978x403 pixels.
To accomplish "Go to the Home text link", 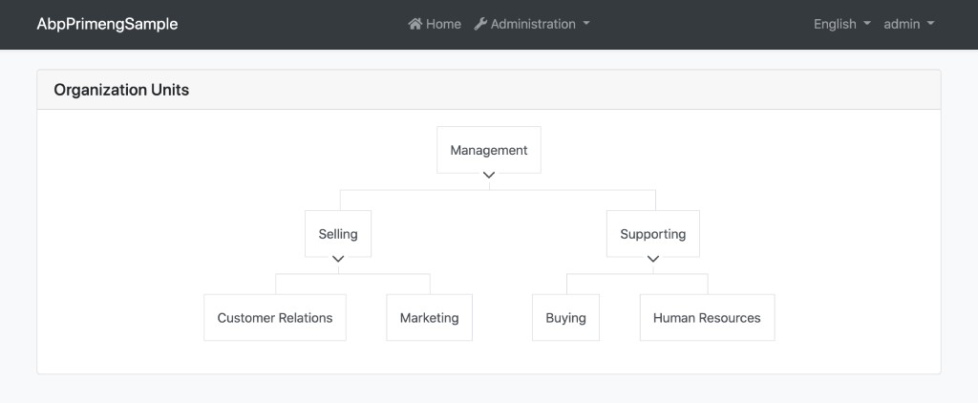I will click(x=443, y=24).
